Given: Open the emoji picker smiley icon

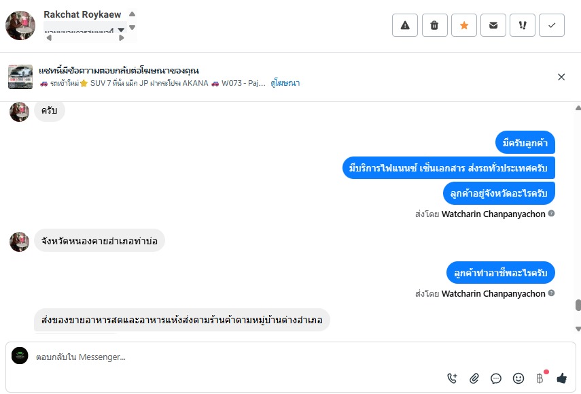Looking at the screenshot, I should (518, 378).
